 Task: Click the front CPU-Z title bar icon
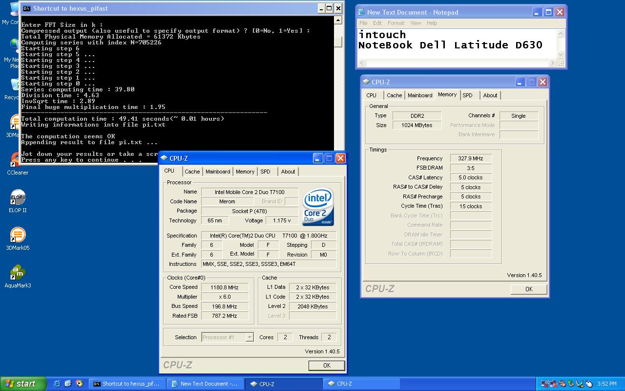point(164,158)
